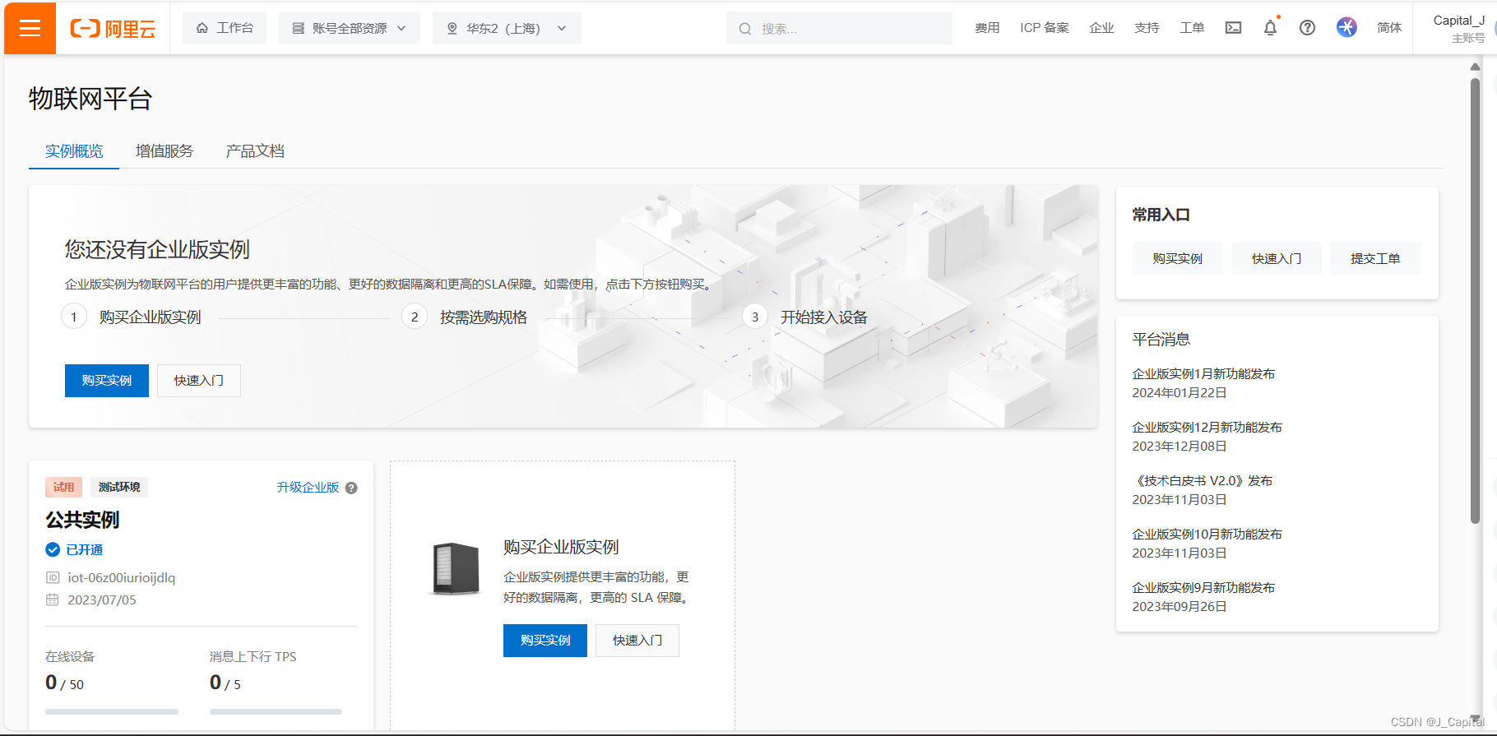This screenshot has width=1497, height=736.
Task: Open the 企业 menu
Action: point(1101,28)
